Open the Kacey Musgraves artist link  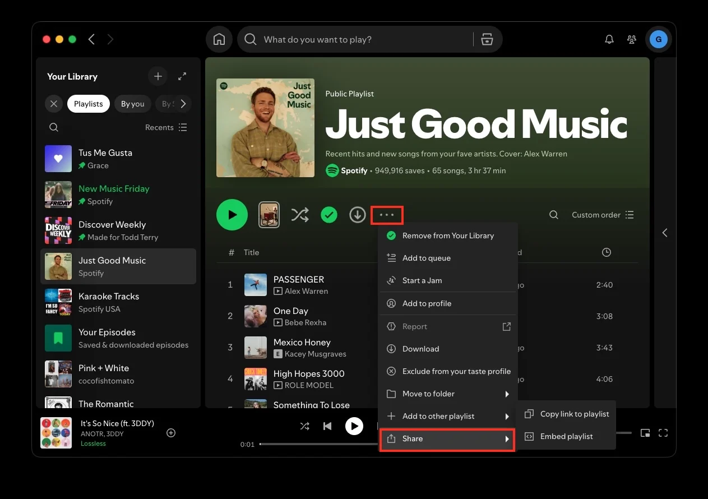316,354
